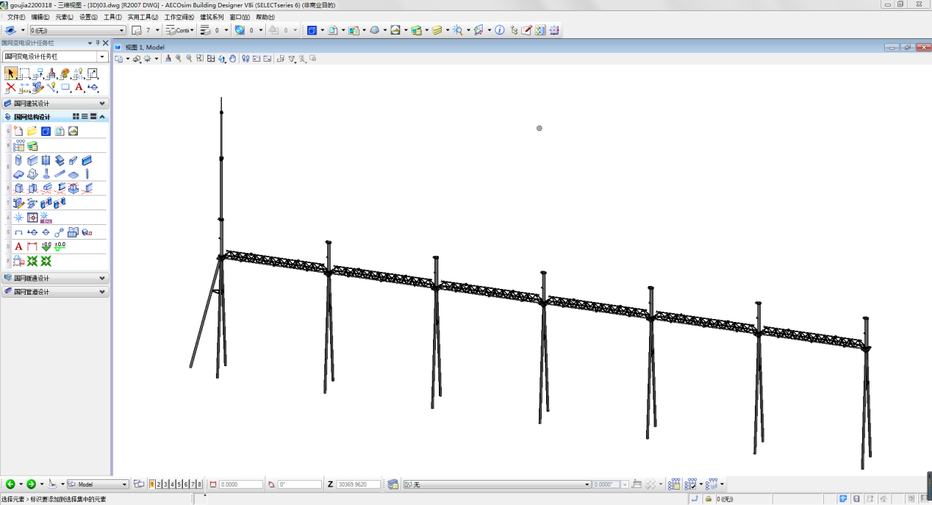Click the Z coordinate input field
This screenshot has width=932, height=505.
(x=359, y=484)
